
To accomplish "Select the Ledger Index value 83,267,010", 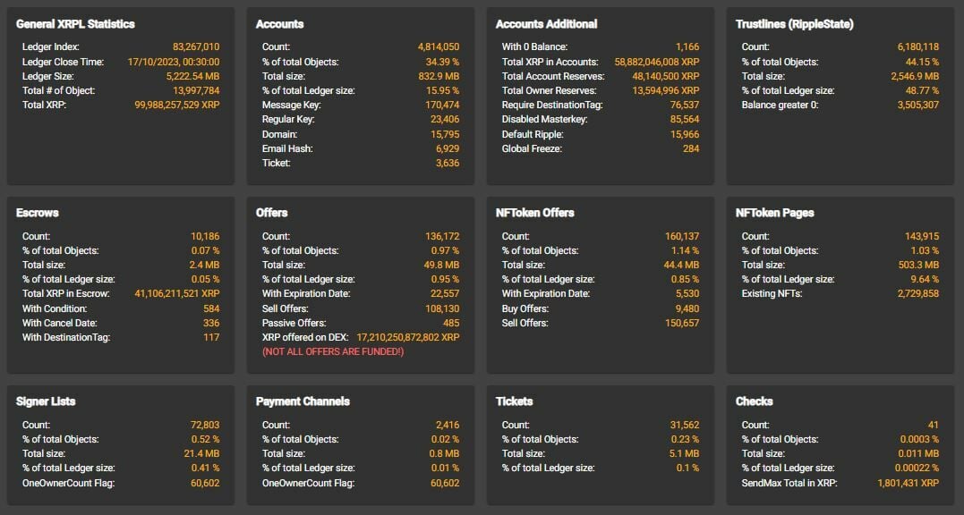I will [x=196, y=46].
